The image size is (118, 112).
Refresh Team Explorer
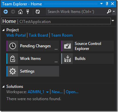38,12
